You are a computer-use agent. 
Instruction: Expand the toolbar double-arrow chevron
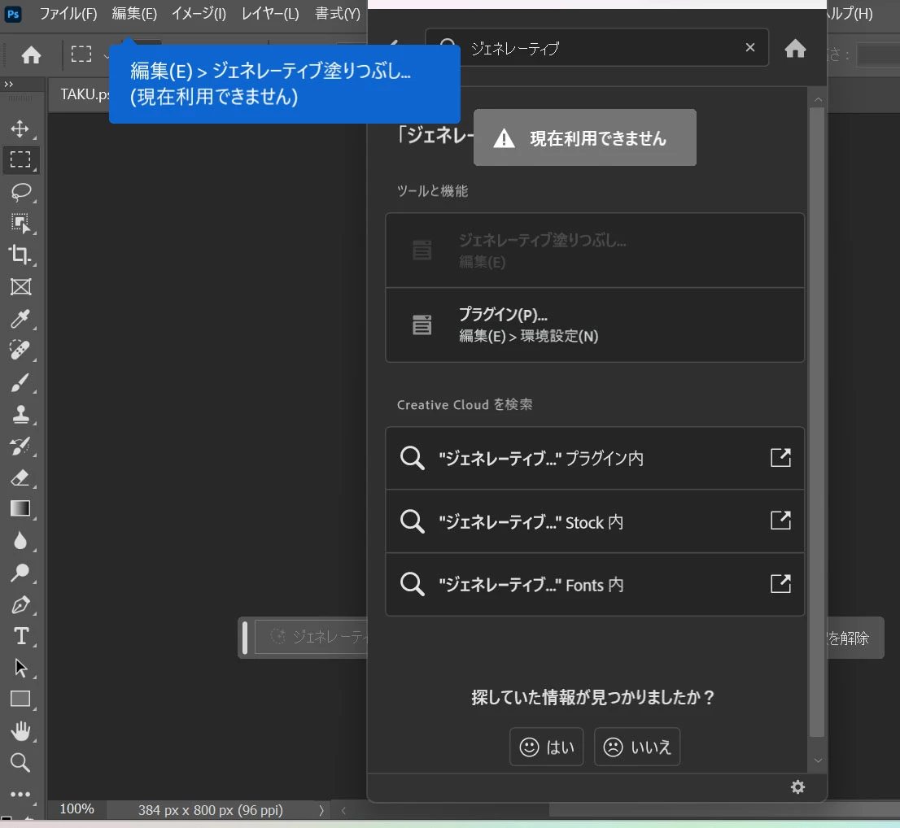[x=9, y=85]
